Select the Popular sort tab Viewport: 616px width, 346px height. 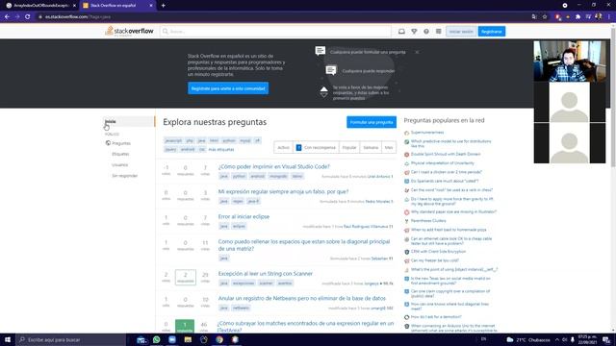tap(348, 147)
